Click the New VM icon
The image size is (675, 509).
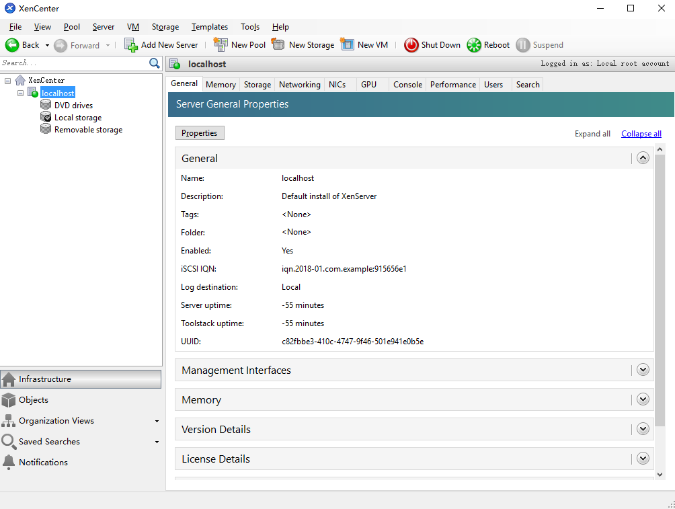point(348,44)
